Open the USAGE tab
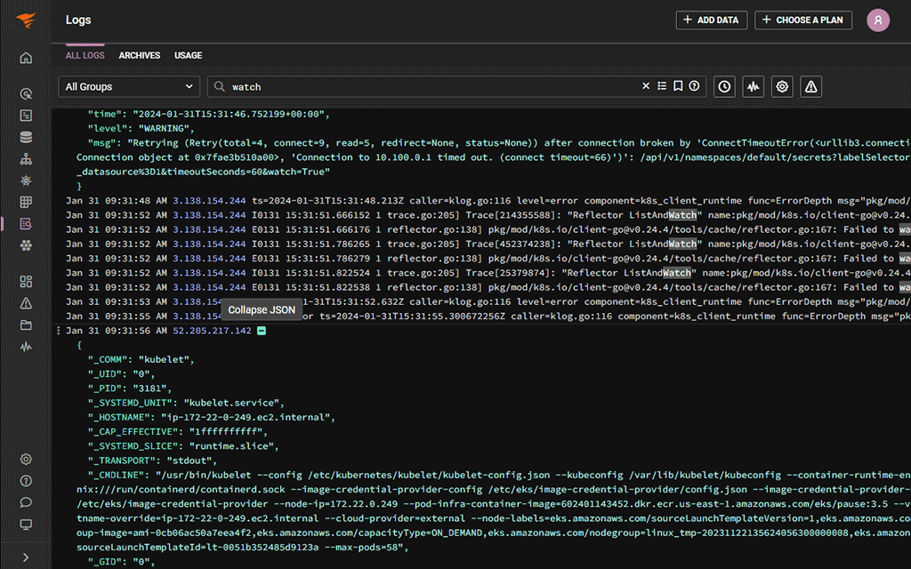Screen dimensions: 911x569 (188, 55)
